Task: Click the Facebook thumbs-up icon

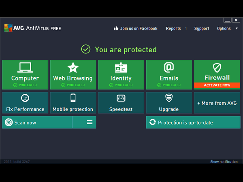Action: tap(116, 28)
